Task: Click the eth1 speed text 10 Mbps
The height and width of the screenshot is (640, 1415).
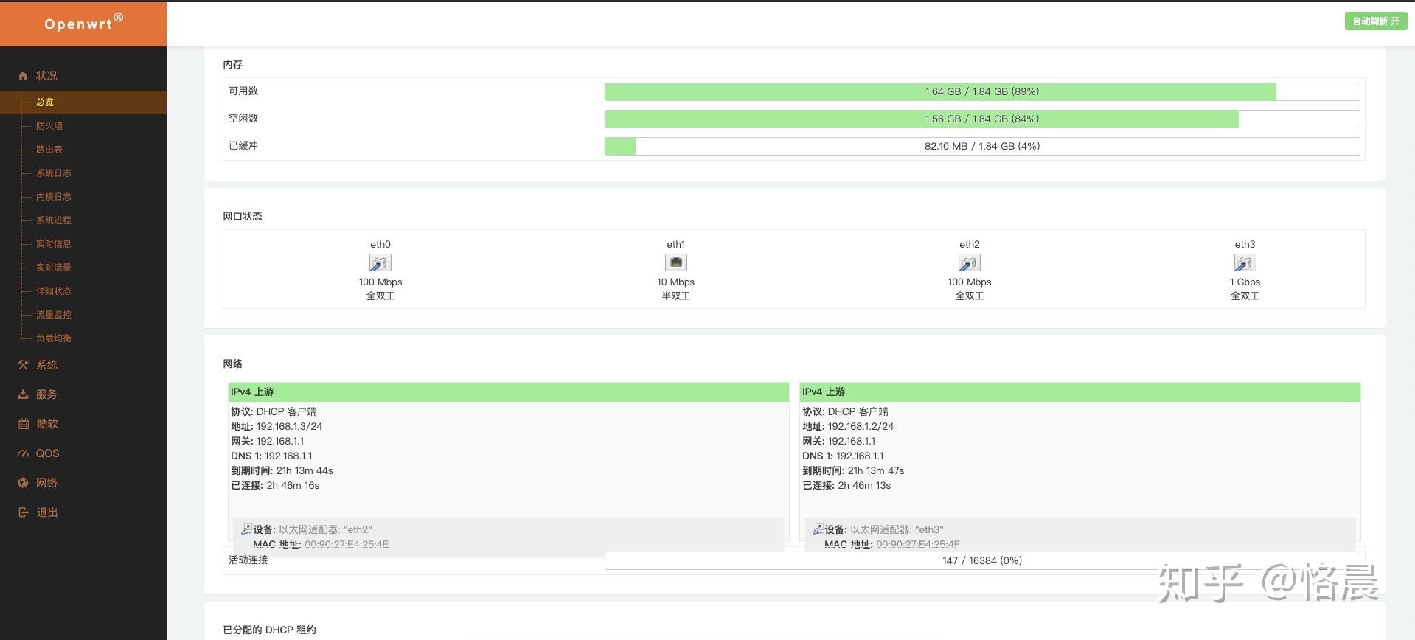Action: [x=676, y=282]
